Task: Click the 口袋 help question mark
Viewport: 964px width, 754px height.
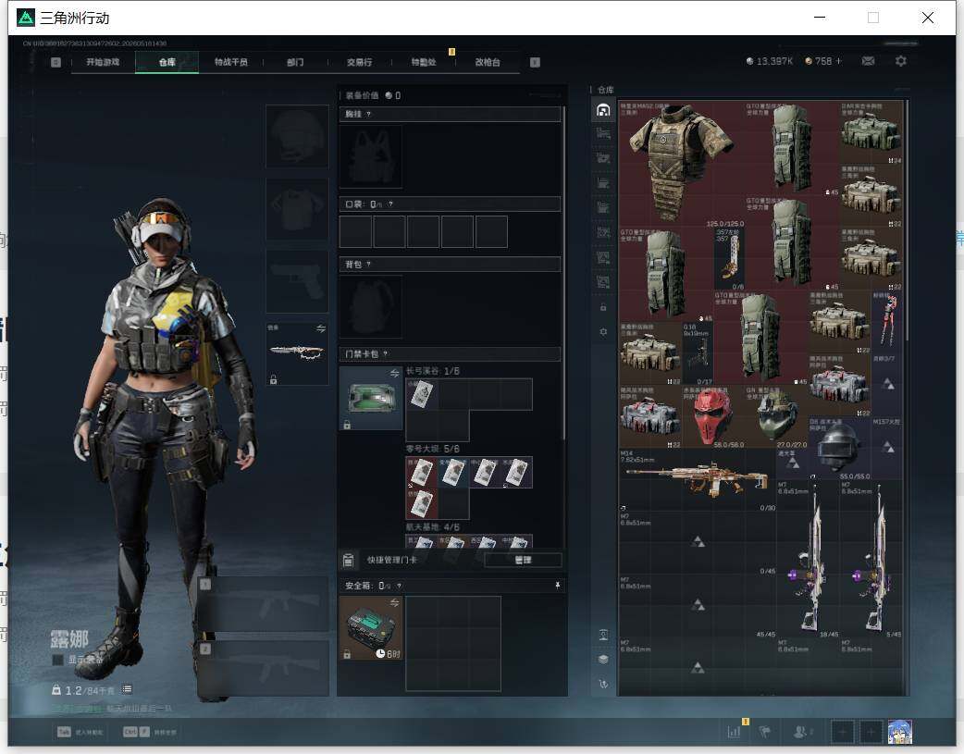Action: [390, 204]
